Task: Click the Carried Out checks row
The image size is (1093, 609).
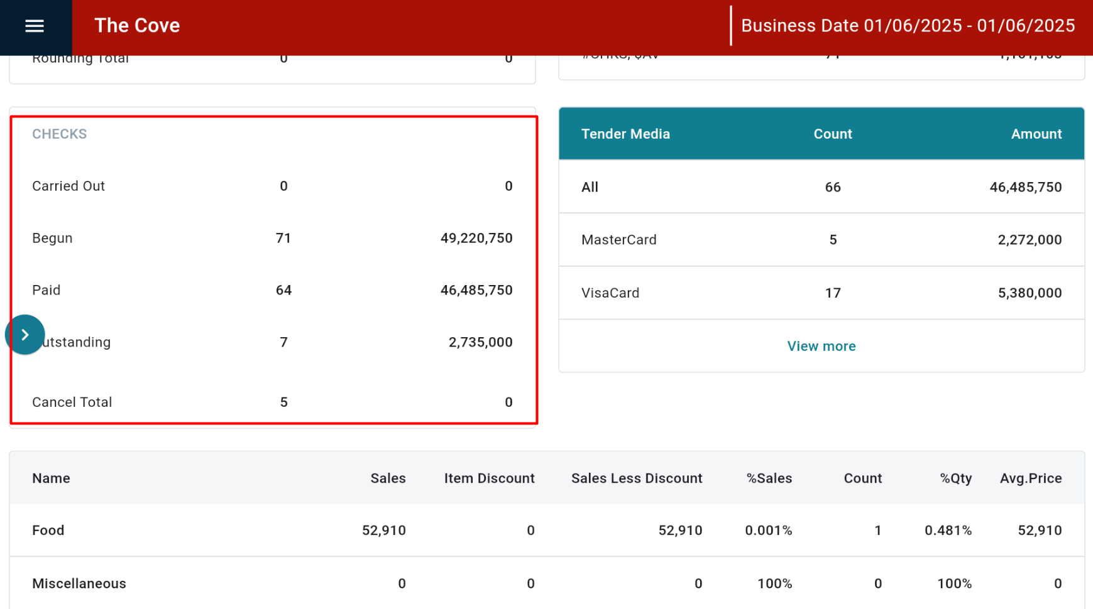Action: (272, 186)
